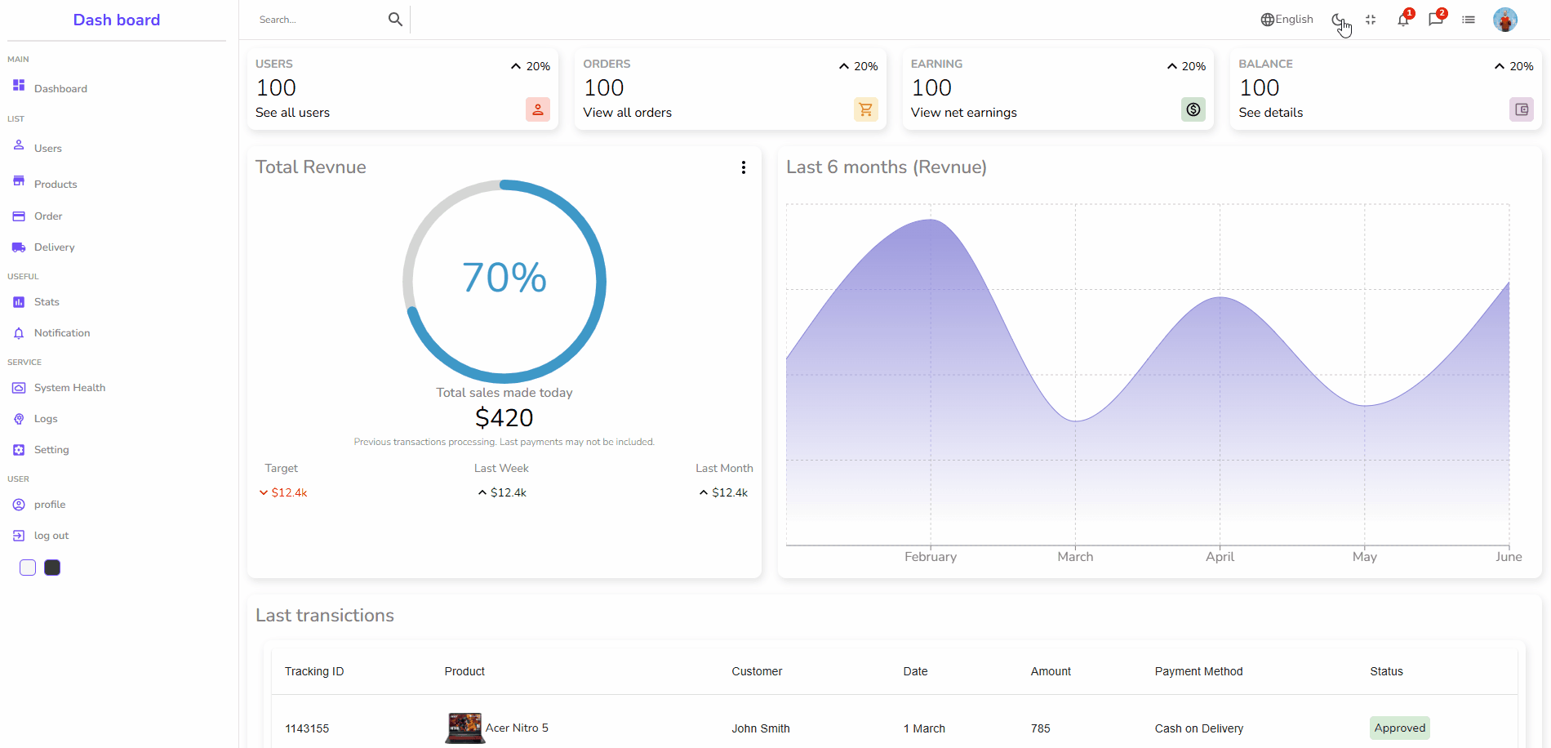The height and width of the screenshot is (748, 1551).
Task: Click the up arrow in Orders card
Action: point(844,66)
